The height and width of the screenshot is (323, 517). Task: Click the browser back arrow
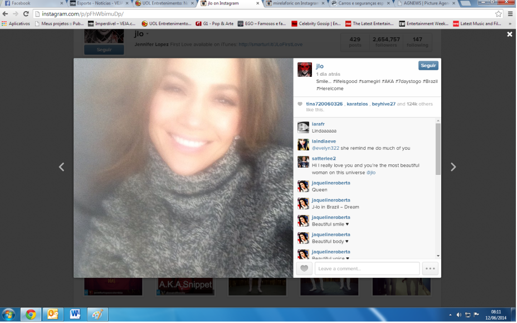(5, 14)
